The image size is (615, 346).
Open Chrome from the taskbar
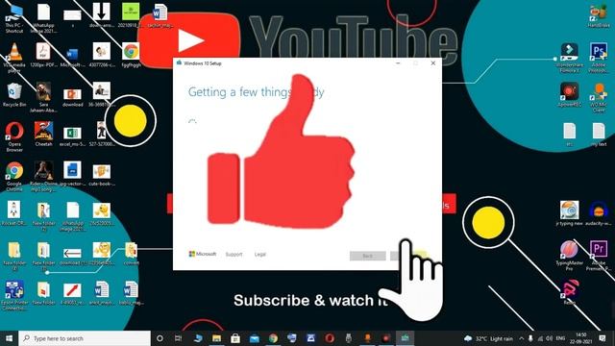273,338
